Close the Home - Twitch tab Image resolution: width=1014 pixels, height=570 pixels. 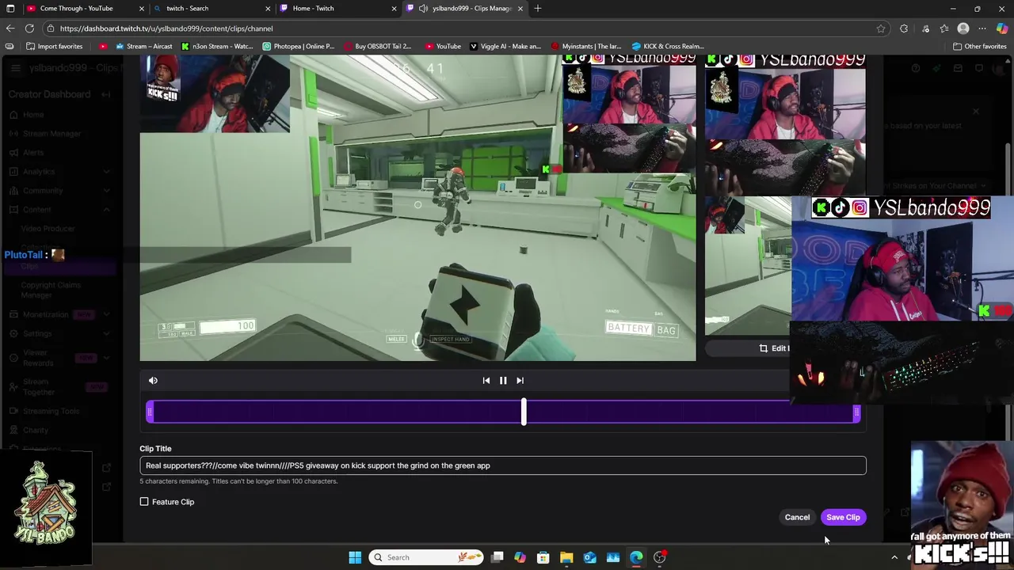(x=394, y=9)
